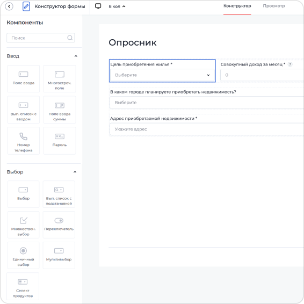This screenshot has width=304, height=304.
Task: Pick the Единичный выбор radio component
Action: click(x=24, y=255)
